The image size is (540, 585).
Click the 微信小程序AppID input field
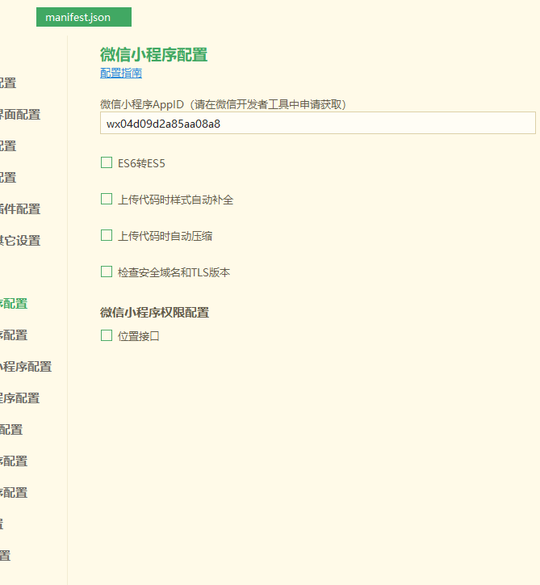pos(317,123)
